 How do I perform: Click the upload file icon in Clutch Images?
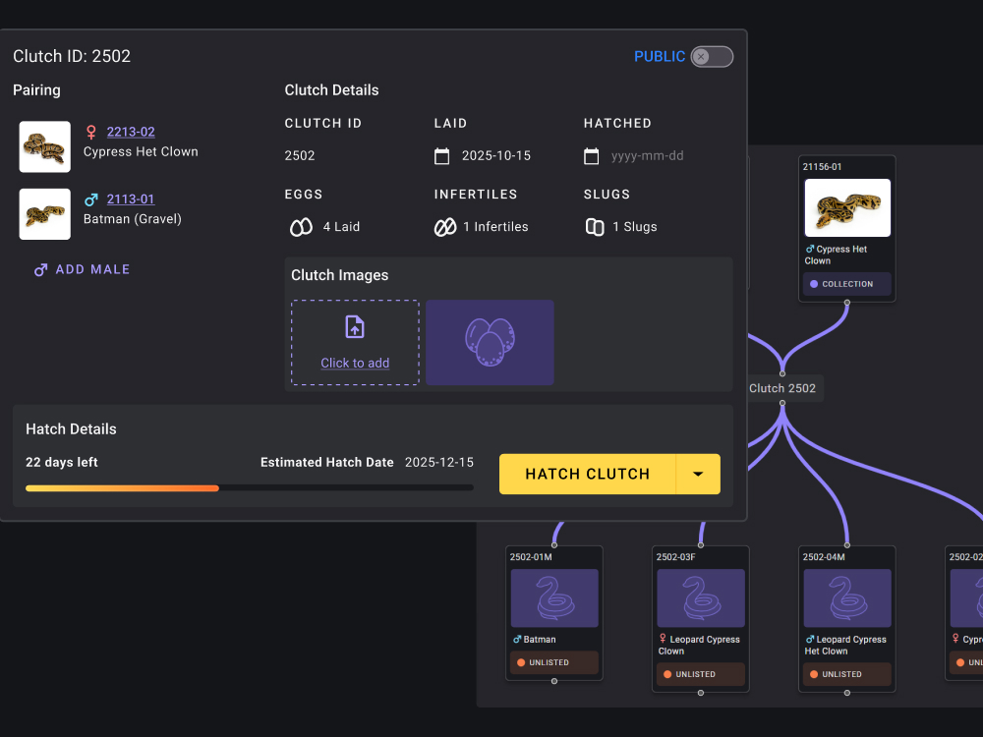355,327
